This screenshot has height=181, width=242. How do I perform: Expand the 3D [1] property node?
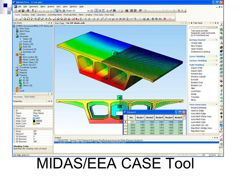pyautogui.click(x=17, y=83)
